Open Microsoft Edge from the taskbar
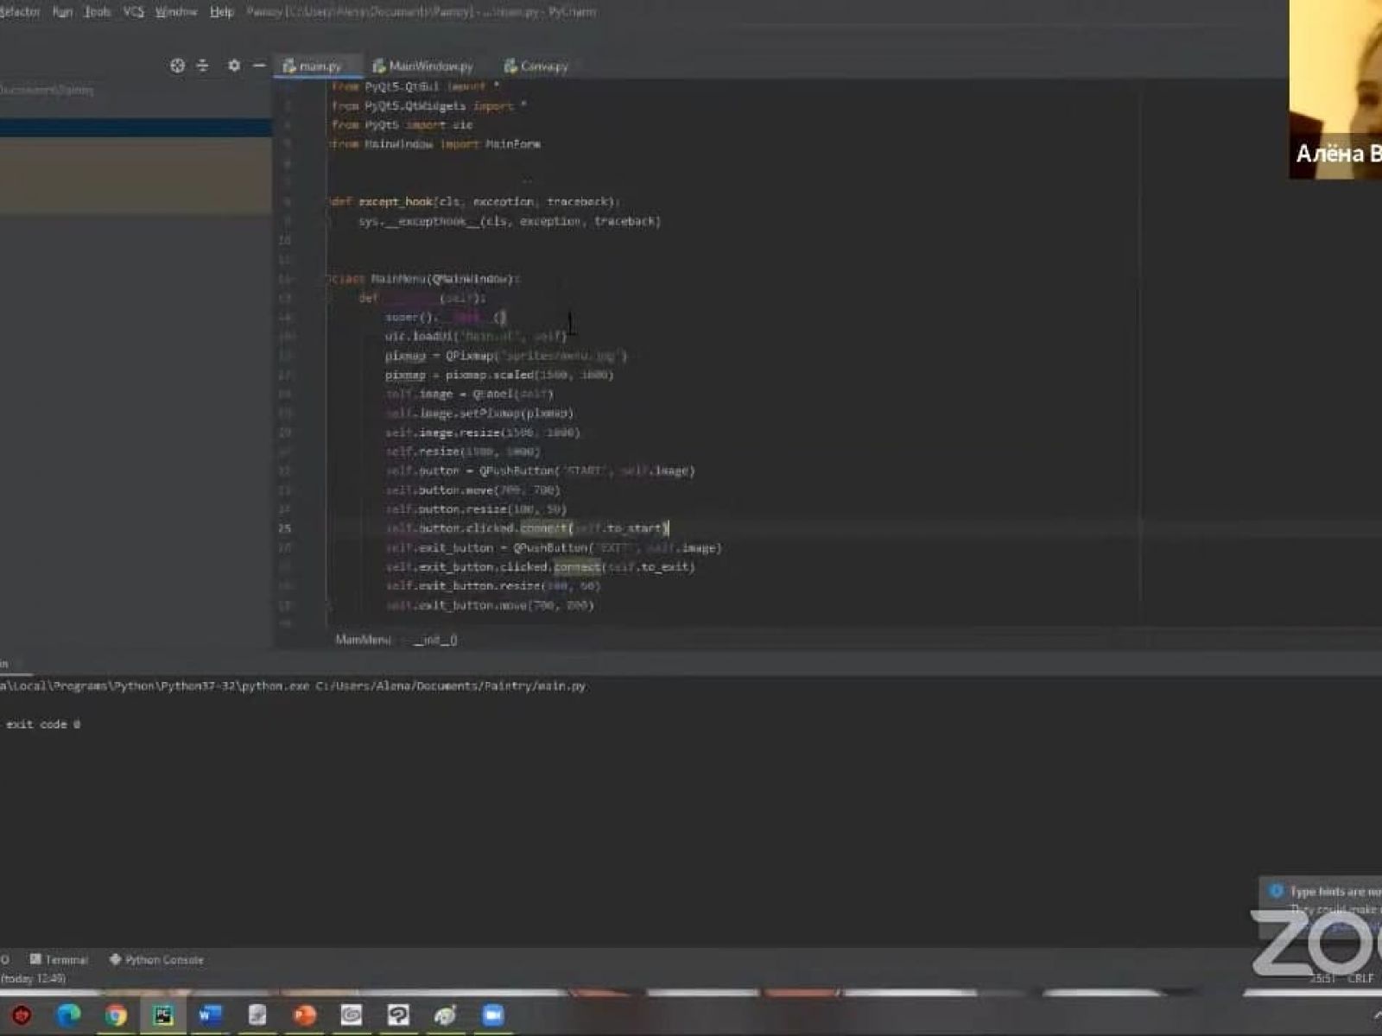Image resolution: width=1382 pixels, height=1036 pixels. [x=68, y=1015]
